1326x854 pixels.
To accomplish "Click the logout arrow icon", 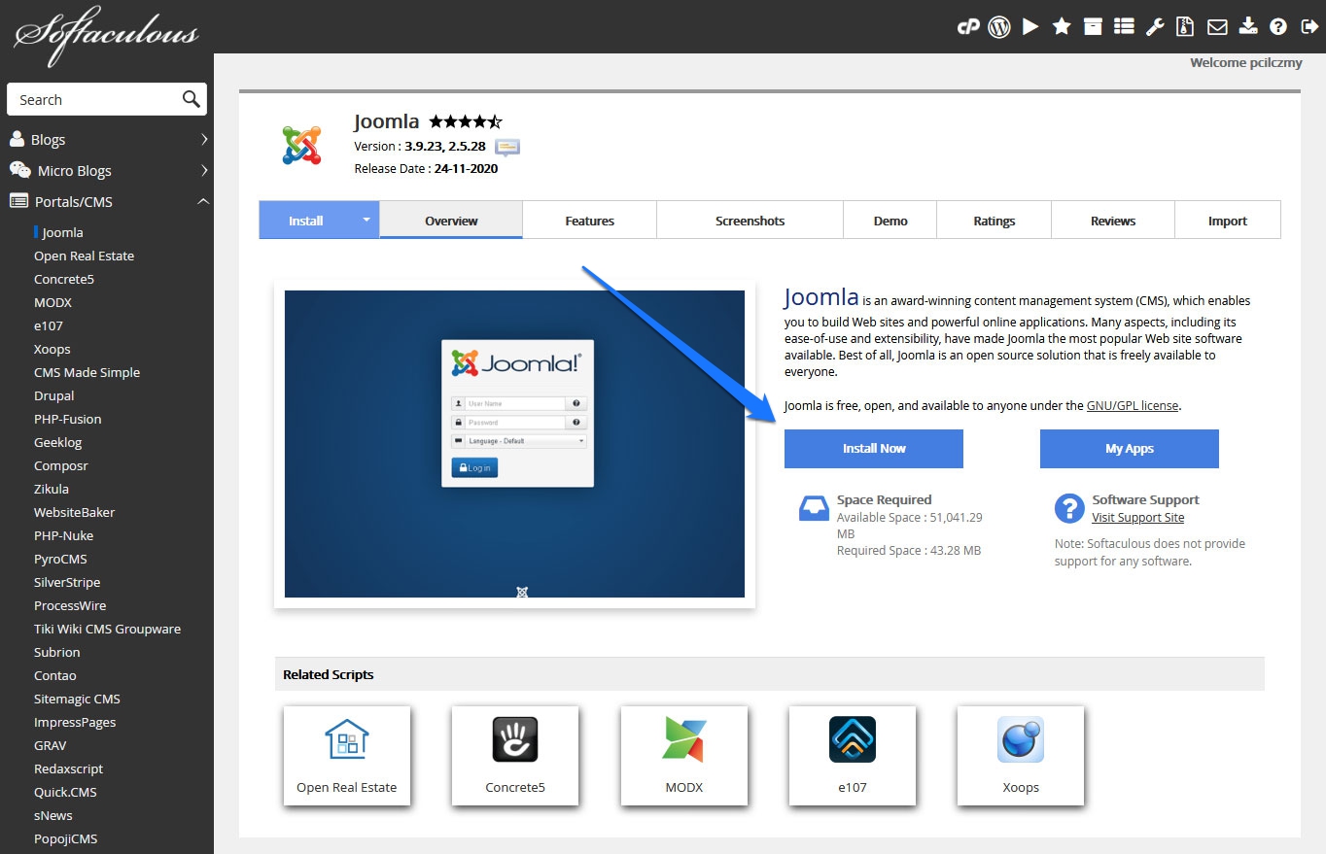I will point(1309,27).
